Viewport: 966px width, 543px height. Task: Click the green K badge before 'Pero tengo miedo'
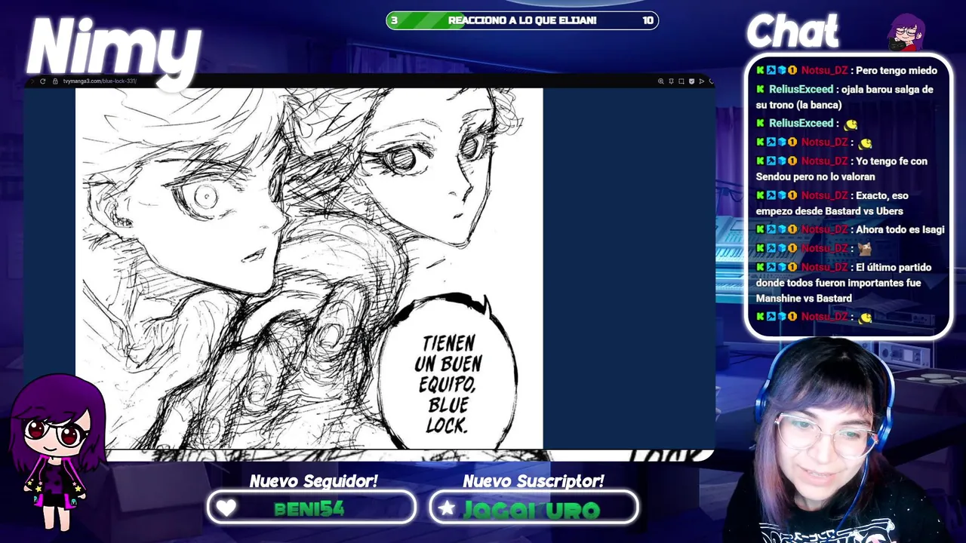click(x=761, y=70)
